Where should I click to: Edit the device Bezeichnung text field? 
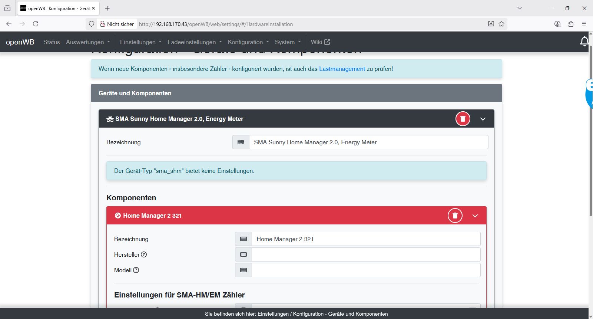pyautogui.click(x=368, y=142)
